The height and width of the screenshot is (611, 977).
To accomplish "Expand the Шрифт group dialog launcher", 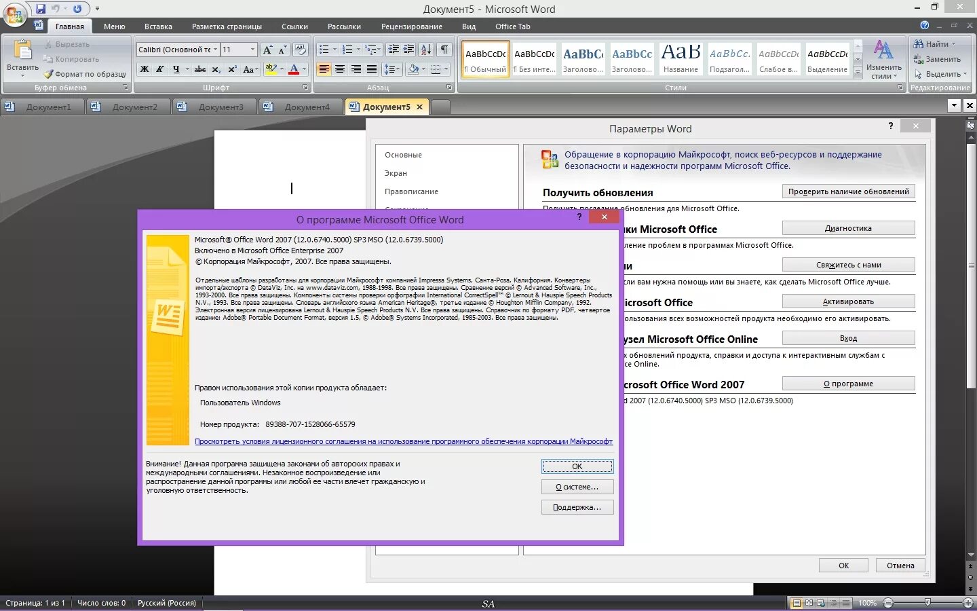I will 305,88.
